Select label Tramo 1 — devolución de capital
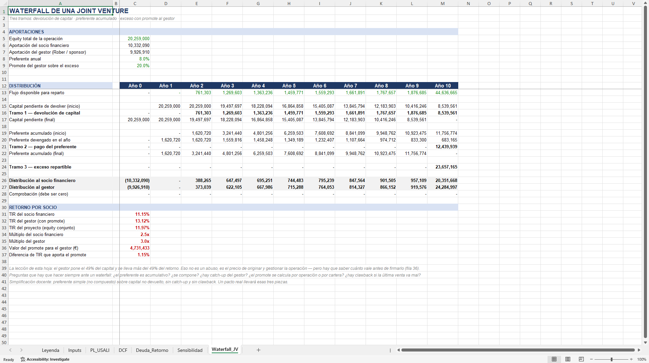This screenshot has height=363, width=649. click(x=60, y=113)
